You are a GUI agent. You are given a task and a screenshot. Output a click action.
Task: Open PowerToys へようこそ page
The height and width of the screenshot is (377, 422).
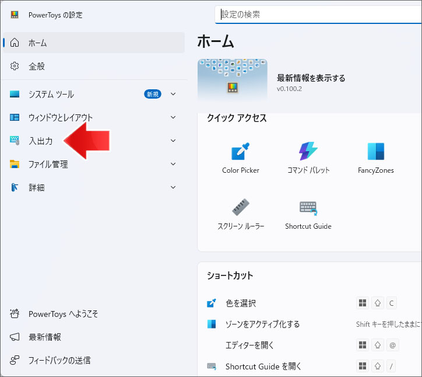[x=94, y=313]
